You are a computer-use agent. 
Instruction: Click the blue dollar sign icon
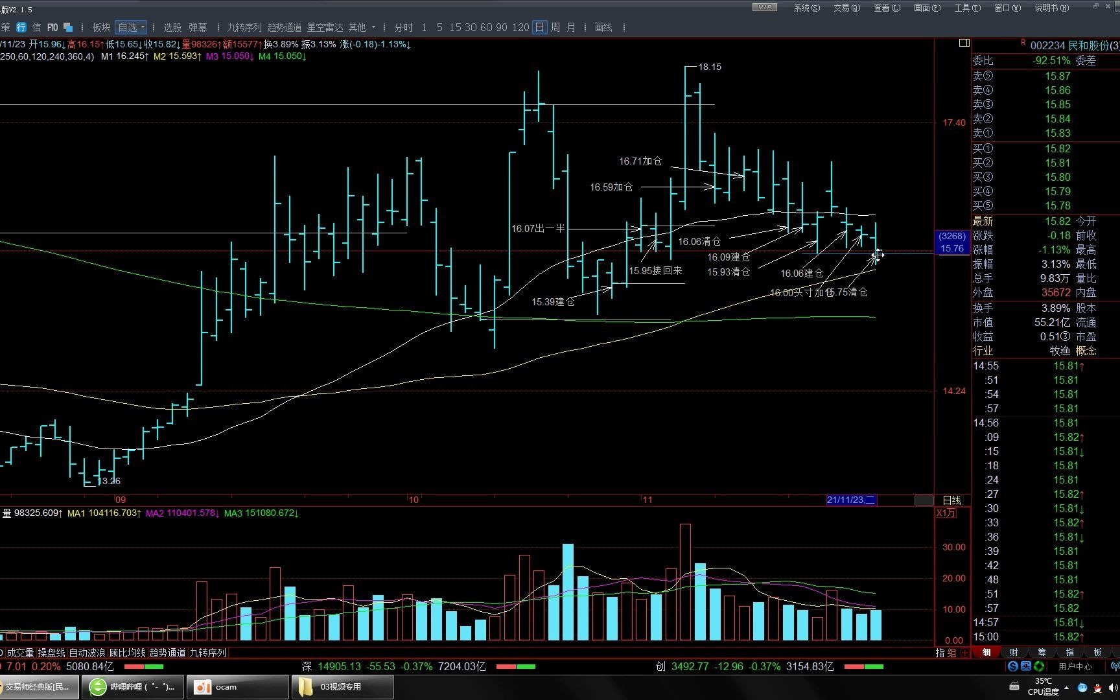(x=1013, y=666)
